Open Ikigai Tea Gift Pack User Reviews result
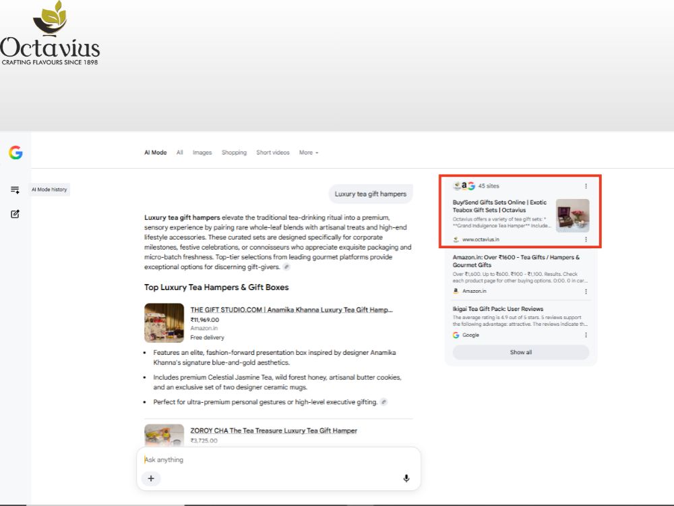674x506 pixels. (498, 309)
